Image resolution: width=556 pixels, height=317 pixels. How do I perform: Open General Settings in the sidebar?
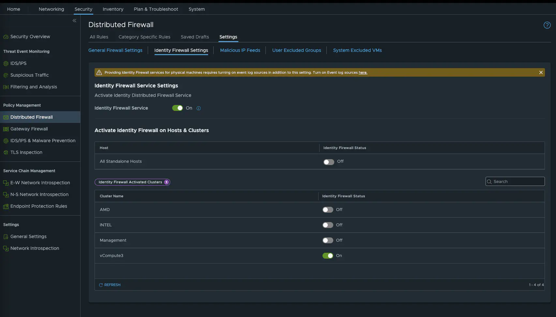point(28,236)
